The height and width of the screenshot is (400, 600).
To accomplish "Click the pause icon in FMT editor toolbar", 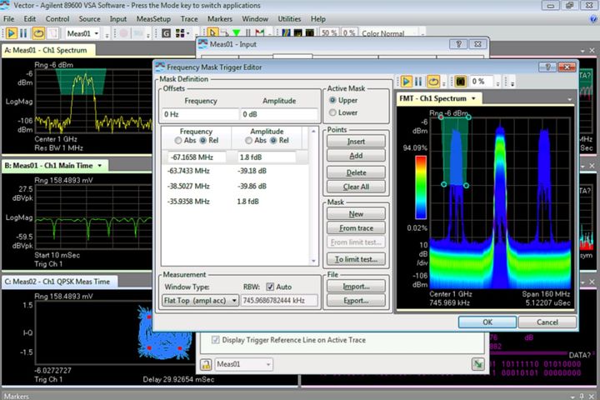I will [x=420, y=82].
